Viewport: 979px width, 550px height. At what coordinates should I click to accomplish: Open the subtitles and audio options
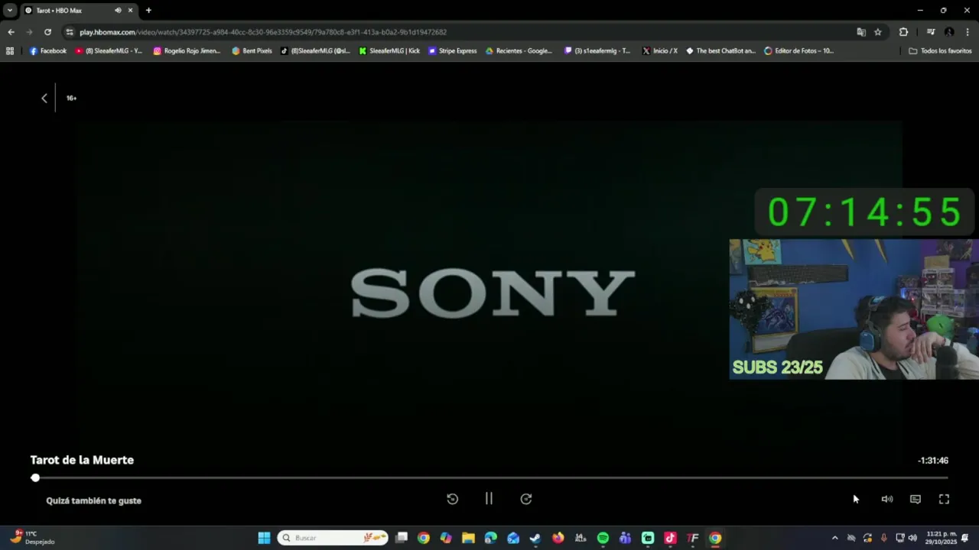(916, 499)
